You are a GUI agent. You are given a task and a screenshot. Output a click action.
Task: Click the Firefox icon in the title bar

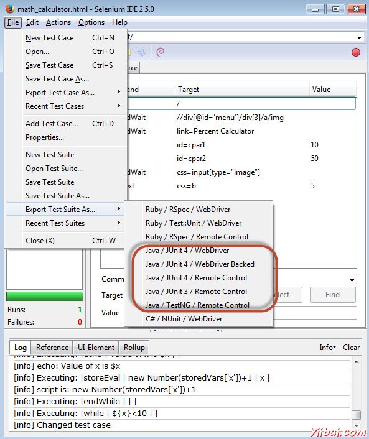coord(10,9)
